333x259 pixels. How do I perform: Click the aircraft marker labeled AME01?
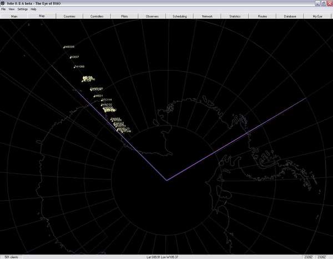[95, 96]
